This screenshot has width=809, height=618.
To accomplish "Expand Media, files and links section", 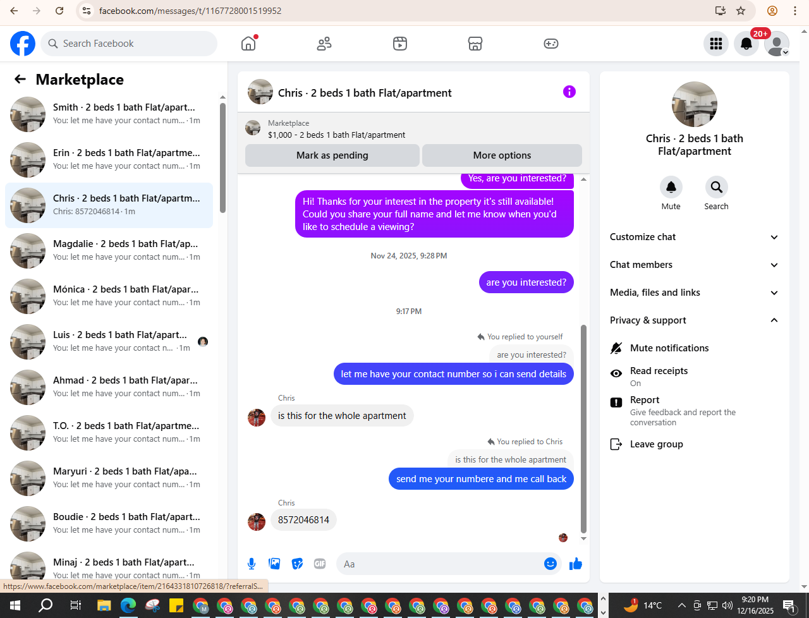I will [x=694, y=293].
